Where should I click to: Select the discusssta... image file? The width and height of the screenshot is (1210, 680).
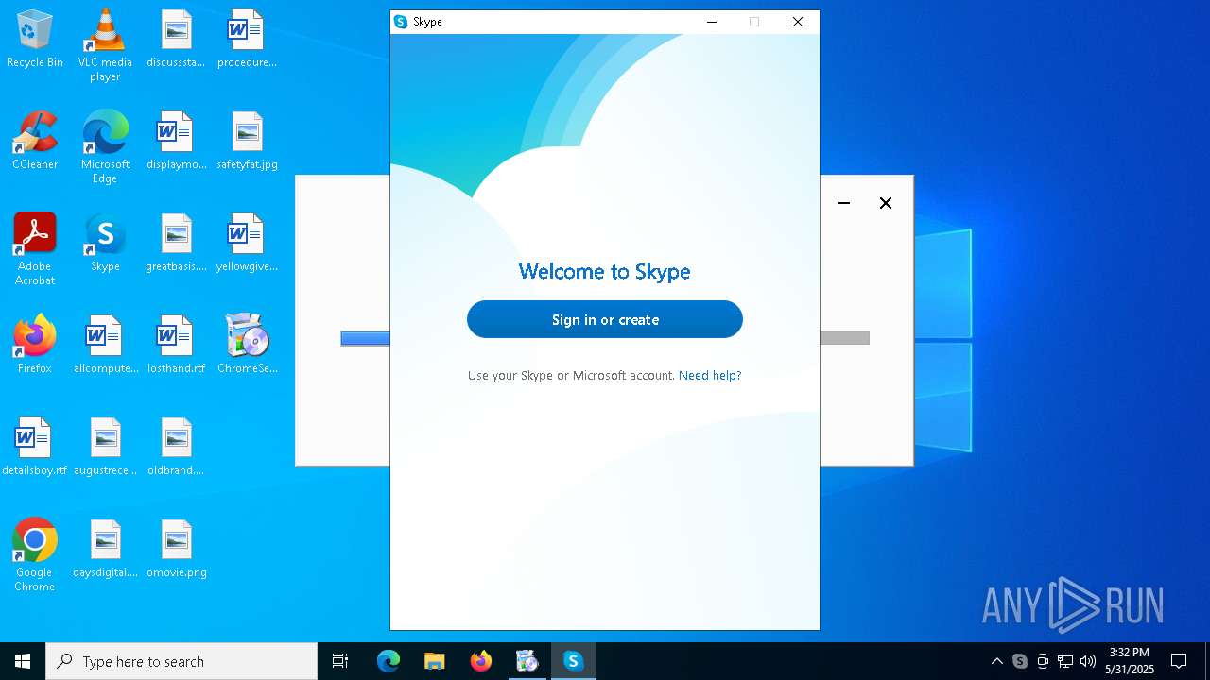[x=176, y=40]
